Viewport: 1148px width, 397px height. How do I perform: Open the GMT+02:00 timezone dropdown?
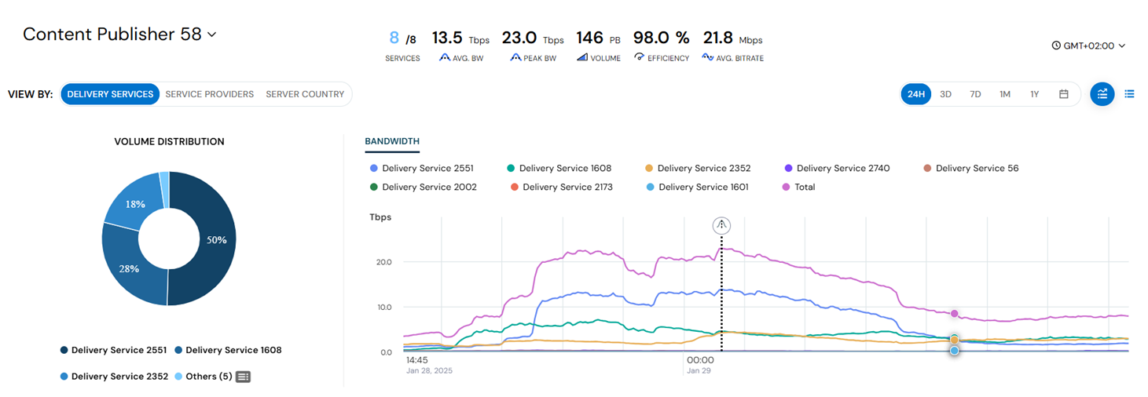tap(1088, 46)
